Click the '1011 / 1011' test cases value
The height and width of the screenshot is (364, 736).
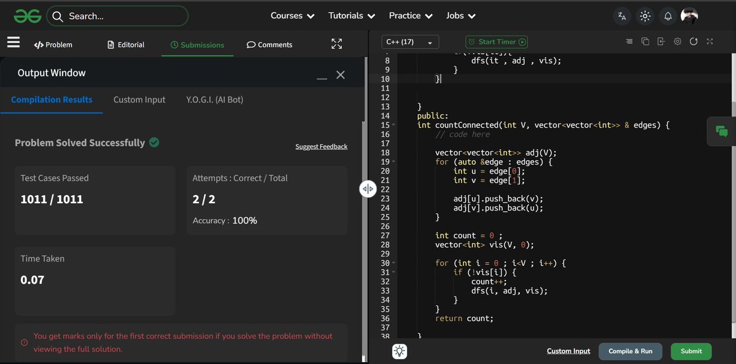pyautogui.click(x=52, y=199)
